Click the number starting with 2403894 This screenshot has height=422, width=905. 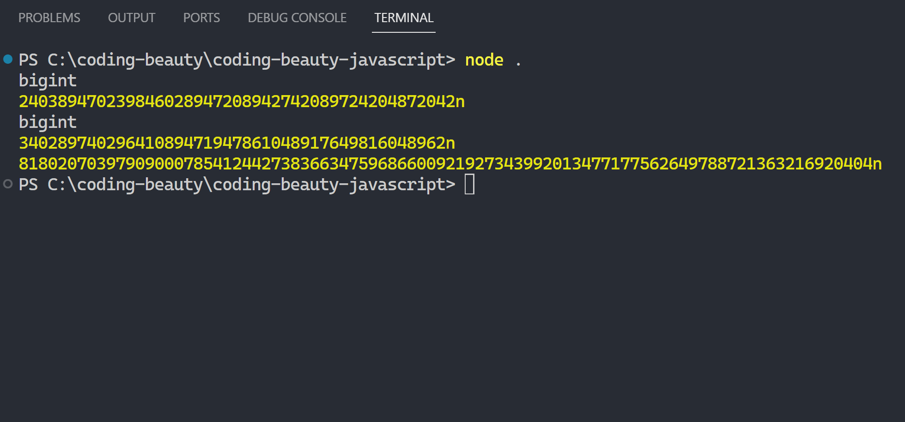(x=242, y=102)
